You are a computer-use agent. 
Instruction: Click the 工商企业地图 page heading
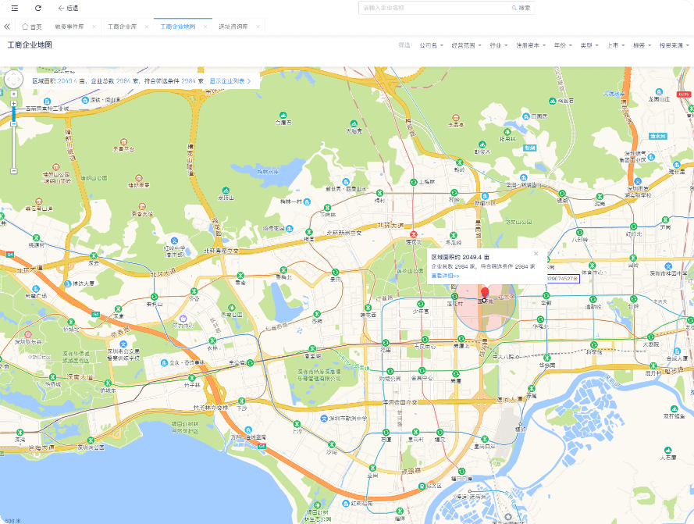[30, 45]
